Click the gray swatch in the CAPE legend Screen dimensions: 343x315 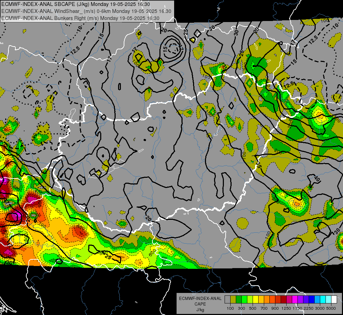[x=227, y=299]
